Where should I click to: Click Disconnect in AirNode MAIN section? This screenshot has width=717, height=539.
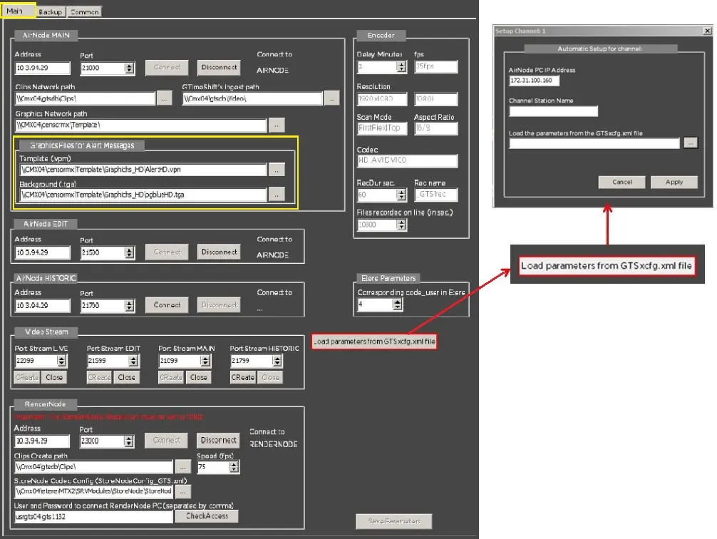tap(219, 68)
